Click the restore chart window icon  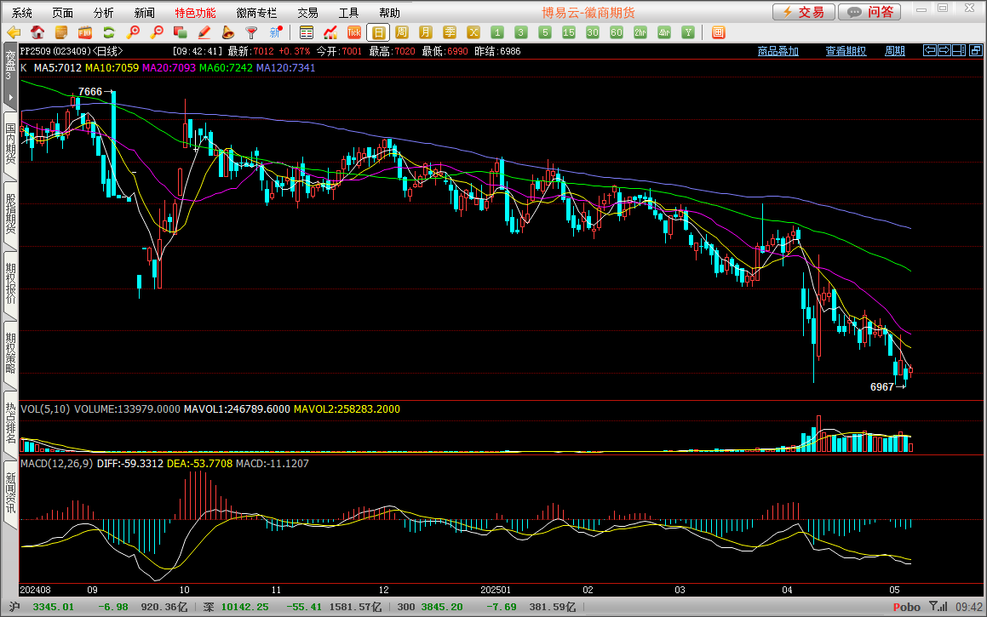pyautogui.click(x=976, y=50)
